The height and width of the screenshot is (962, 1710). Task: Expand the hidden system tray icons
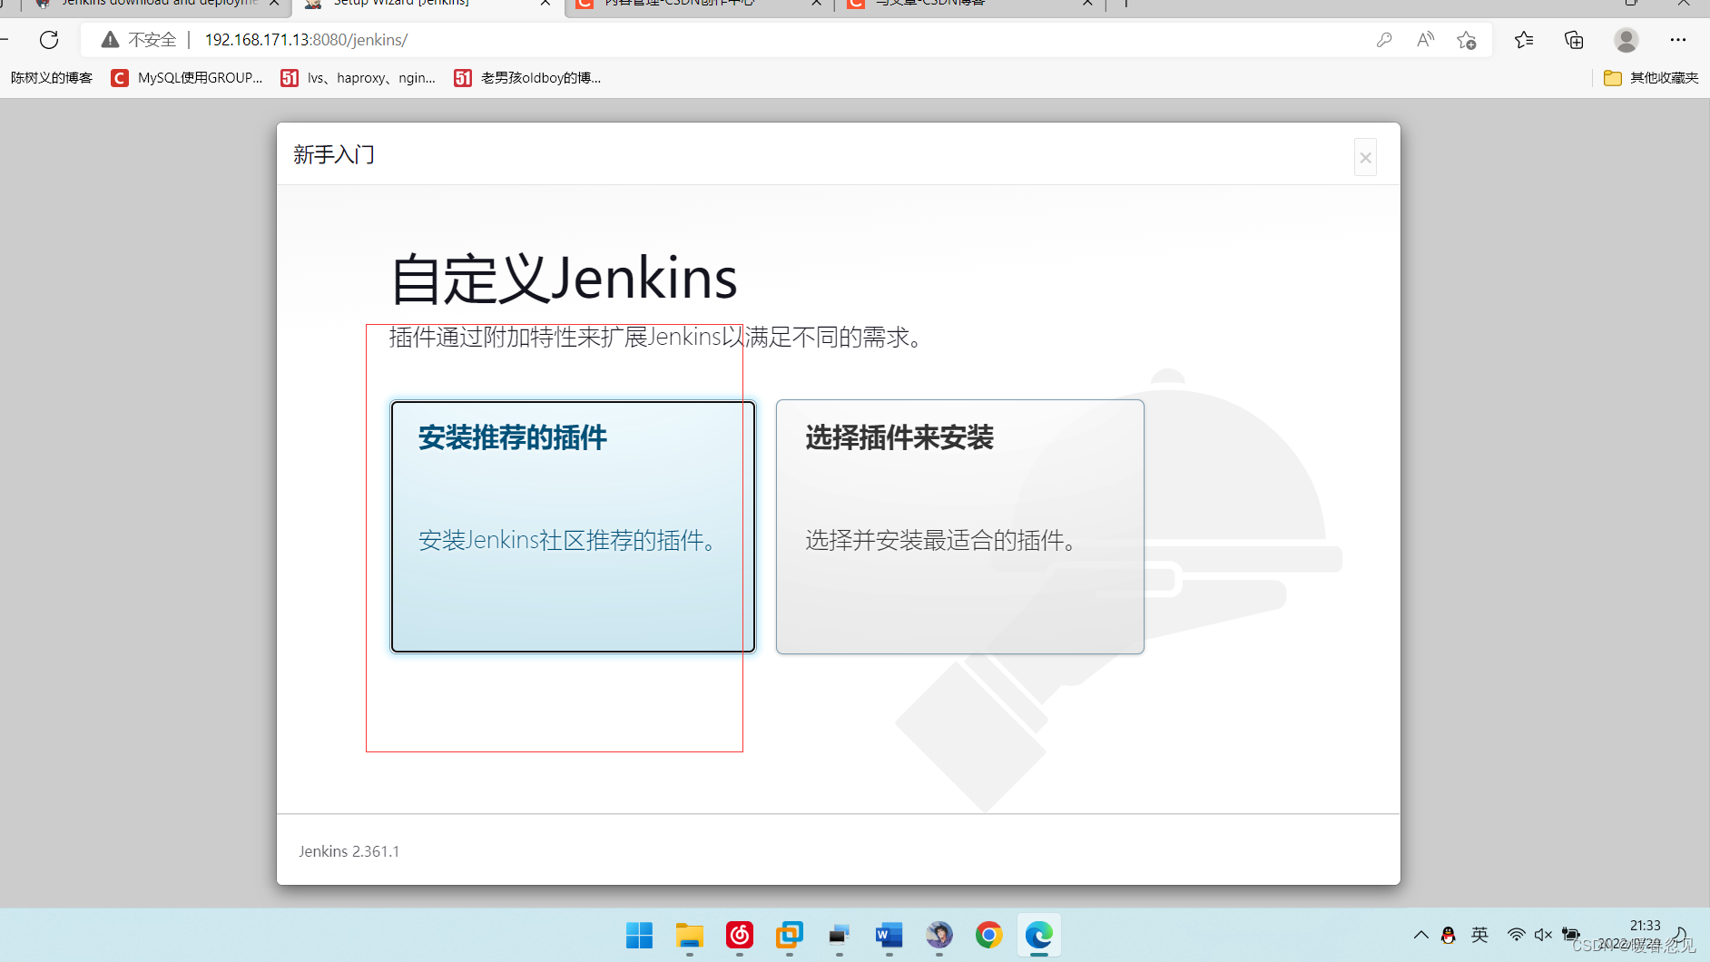pos(1421,935)
